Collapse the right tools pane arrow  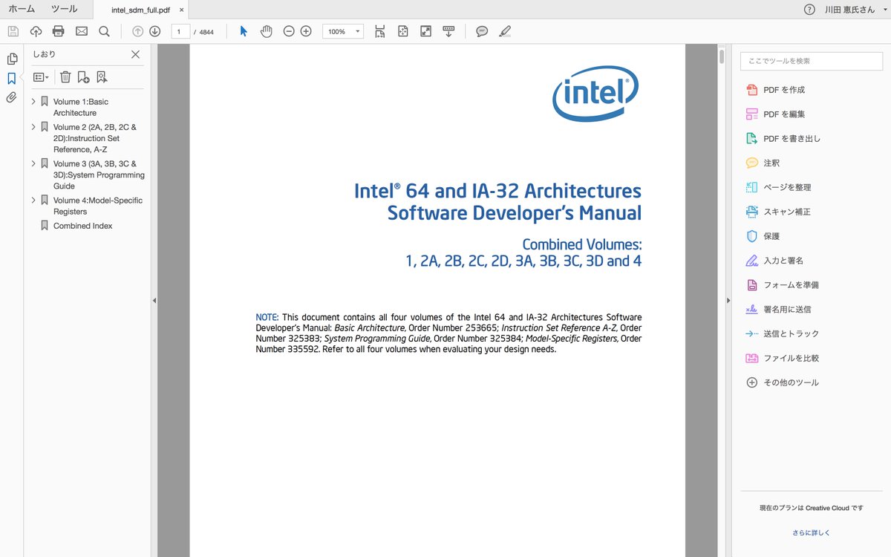pos(728,300)
